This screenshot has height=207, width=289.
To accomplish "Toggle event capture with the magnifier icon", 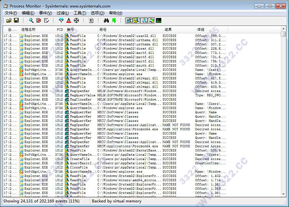I will pos(31,20).
